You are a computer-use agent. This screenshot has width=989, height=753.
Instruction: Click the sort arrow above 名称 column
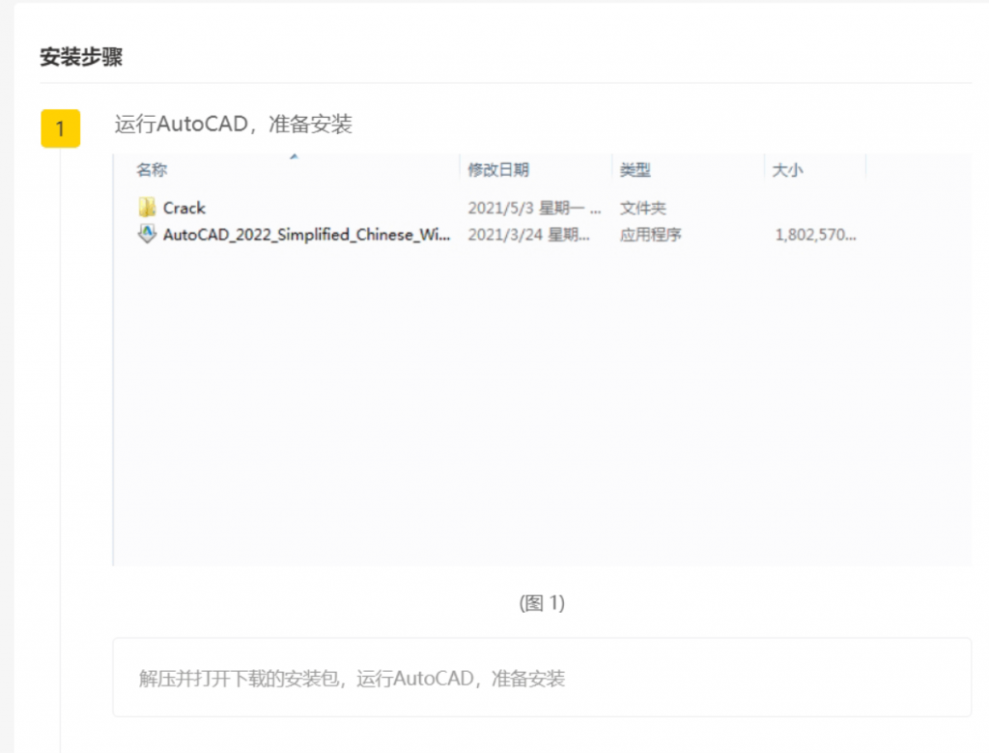coord(294,156)
